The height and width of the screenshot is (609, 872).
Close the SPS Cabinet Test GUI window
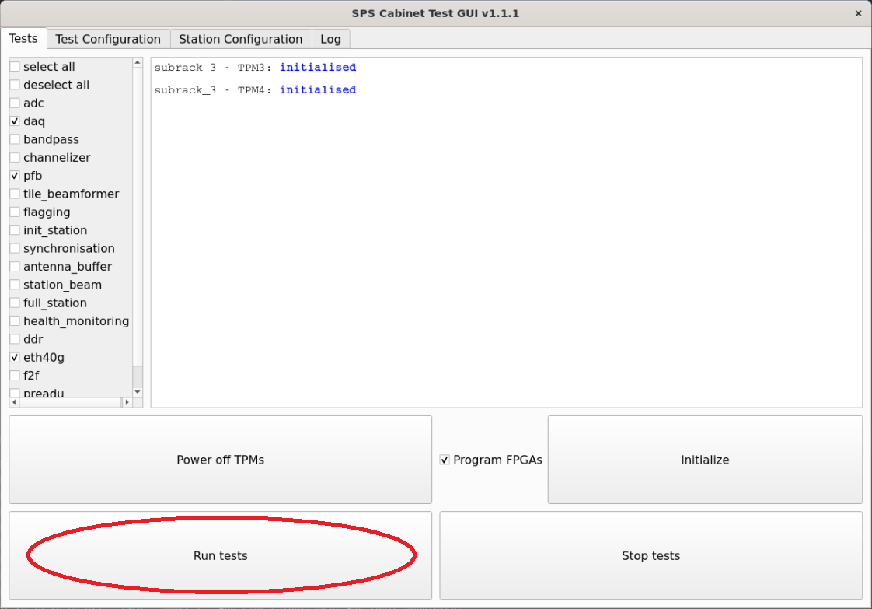[x=858, y=13]
